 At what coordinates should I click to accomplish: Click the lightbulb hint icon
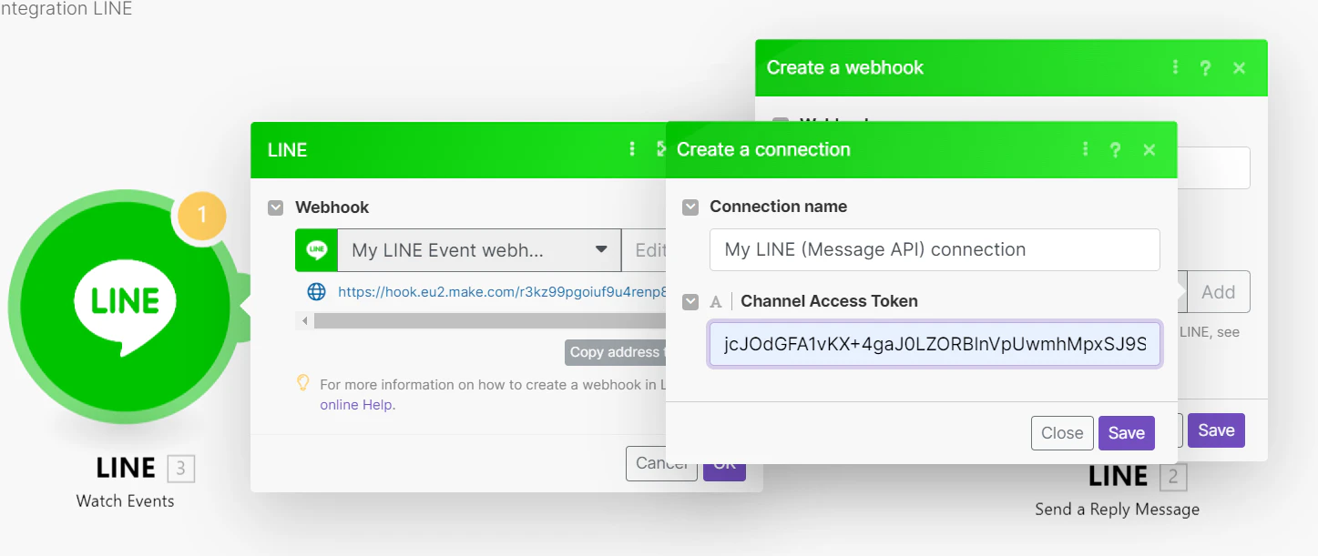pos(303,383)
